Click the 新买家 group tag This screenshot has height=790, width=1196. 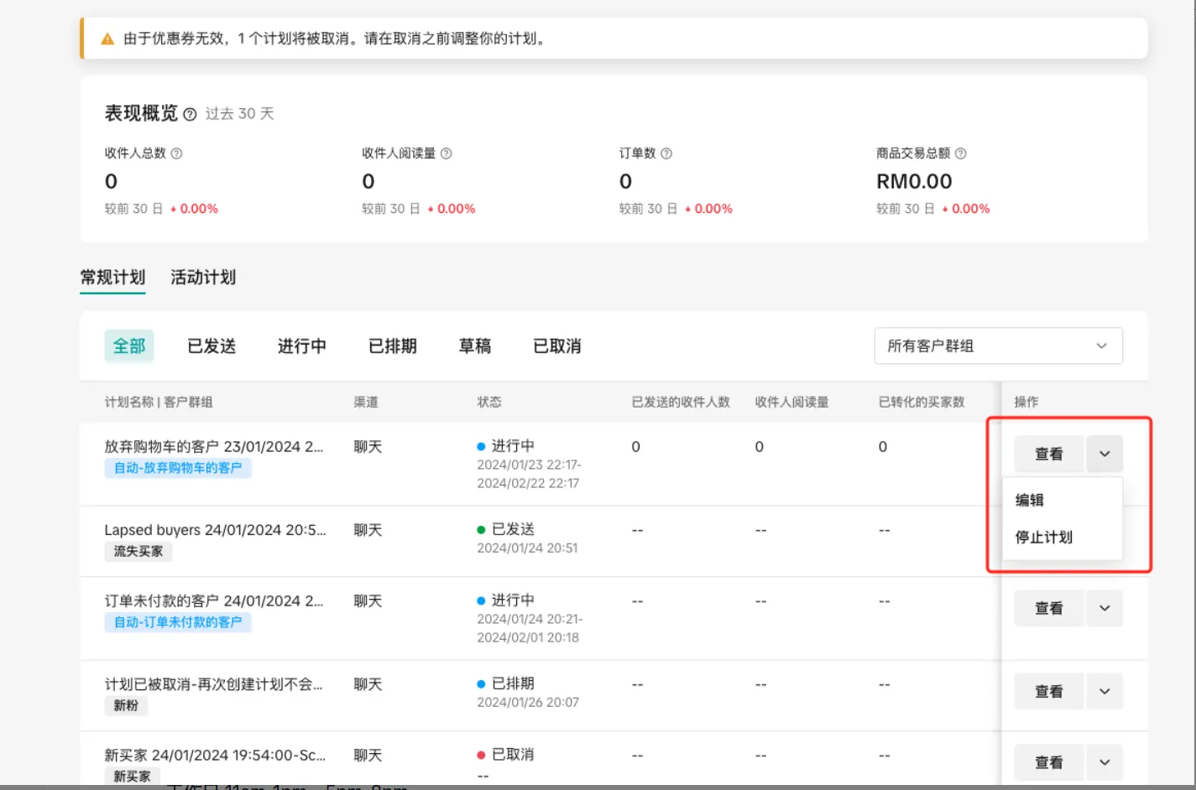(132, 777)
